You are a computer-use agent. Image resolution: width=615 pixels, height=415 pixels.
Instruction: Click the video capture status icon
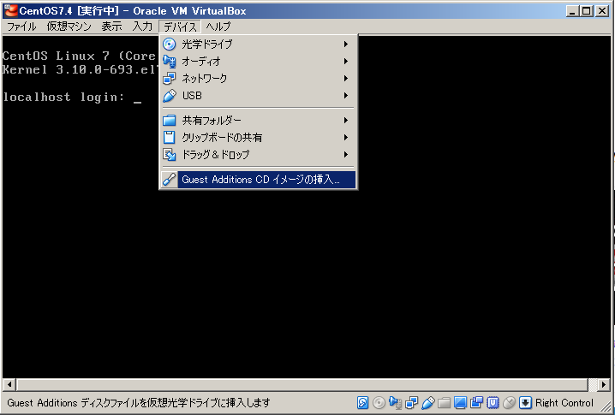click(x=476, y=402)
